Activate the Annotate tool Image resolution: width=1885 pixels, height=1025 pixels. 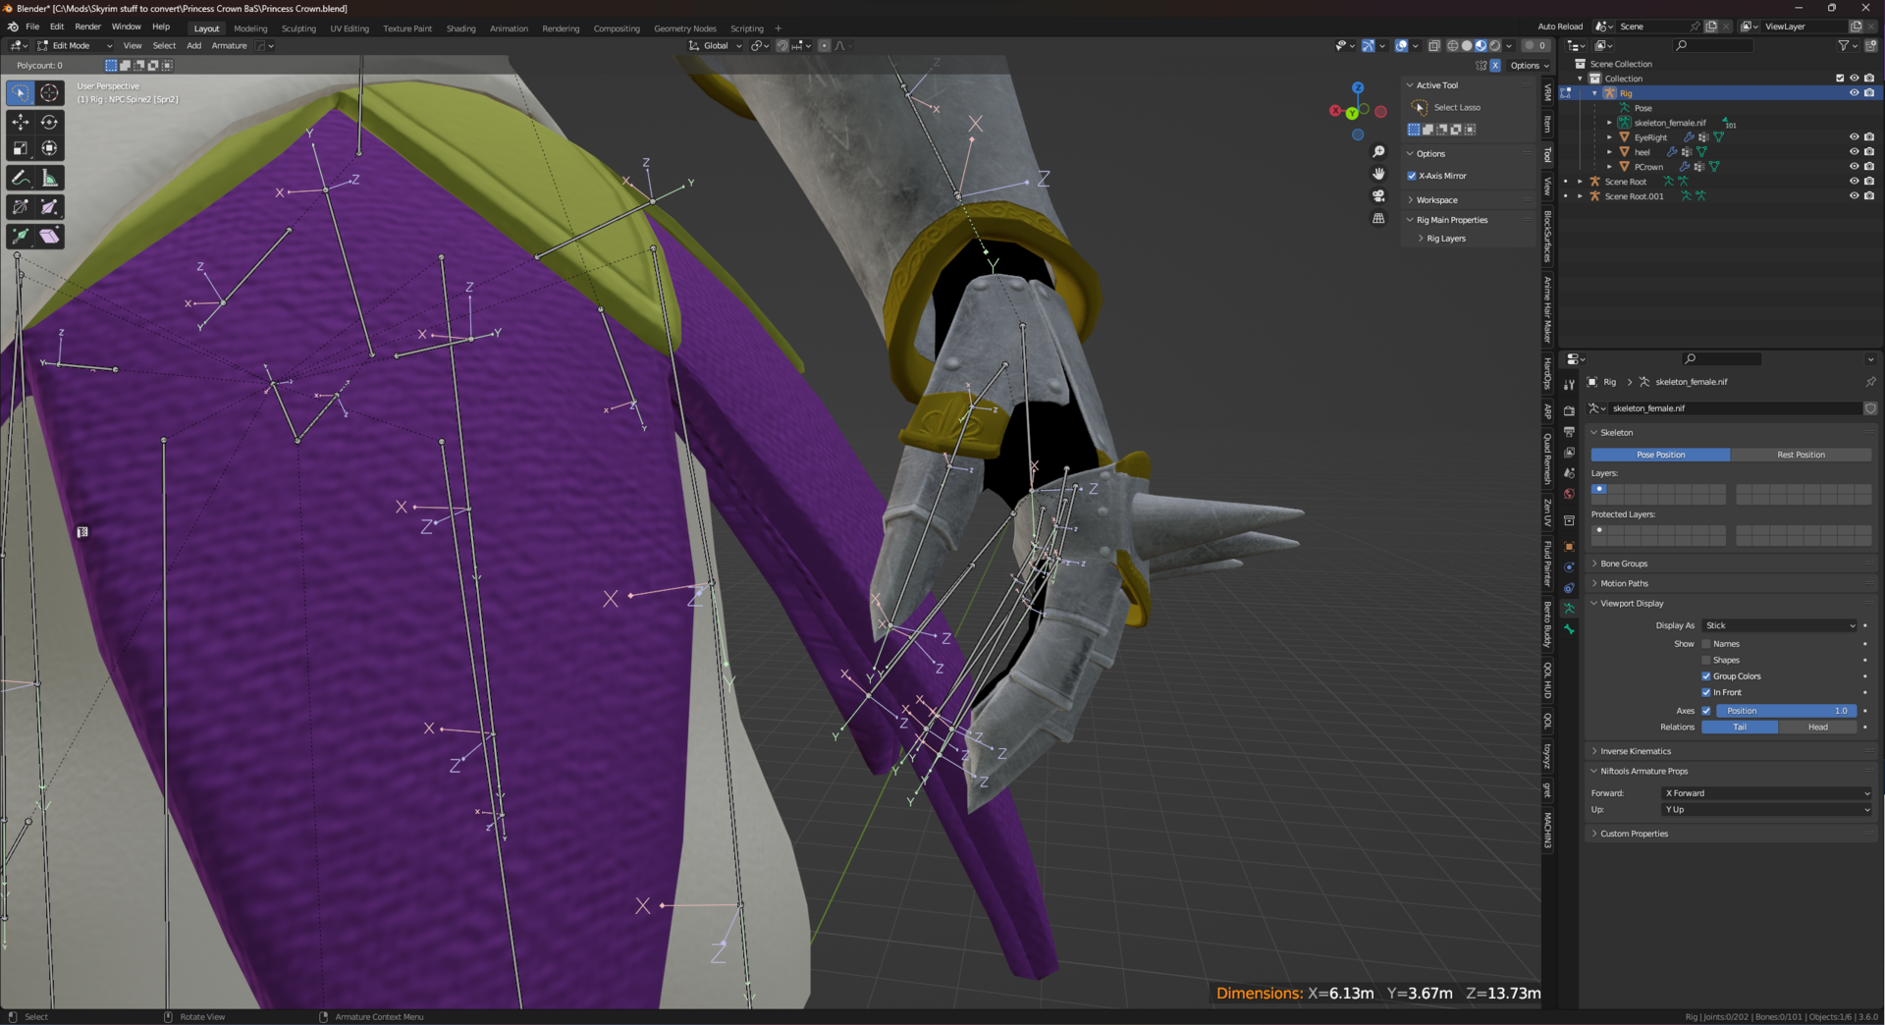point(20,178)
